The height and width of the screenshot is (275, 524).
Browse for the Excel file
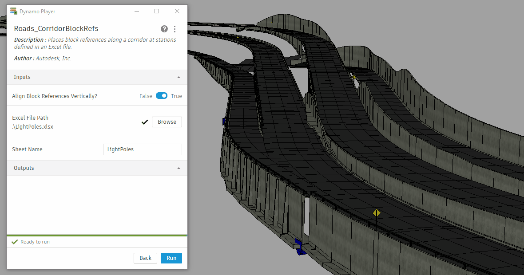tap(167, 122)
